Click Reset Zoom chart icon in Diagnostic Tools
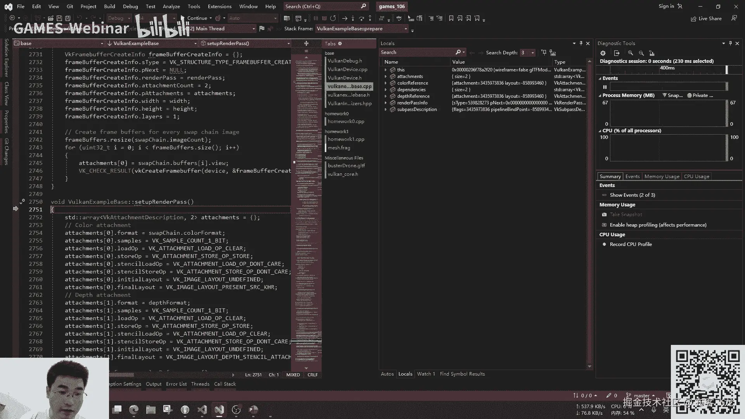745x419 pixels. tap(652, 53)
